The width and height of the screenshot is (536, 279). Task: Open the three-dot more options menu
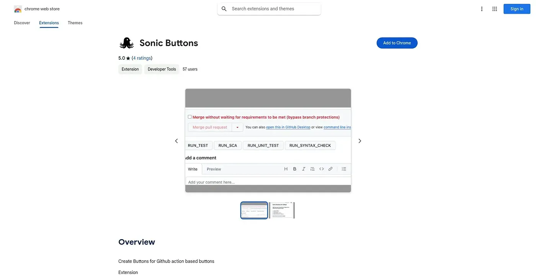(x=482, y=9)
